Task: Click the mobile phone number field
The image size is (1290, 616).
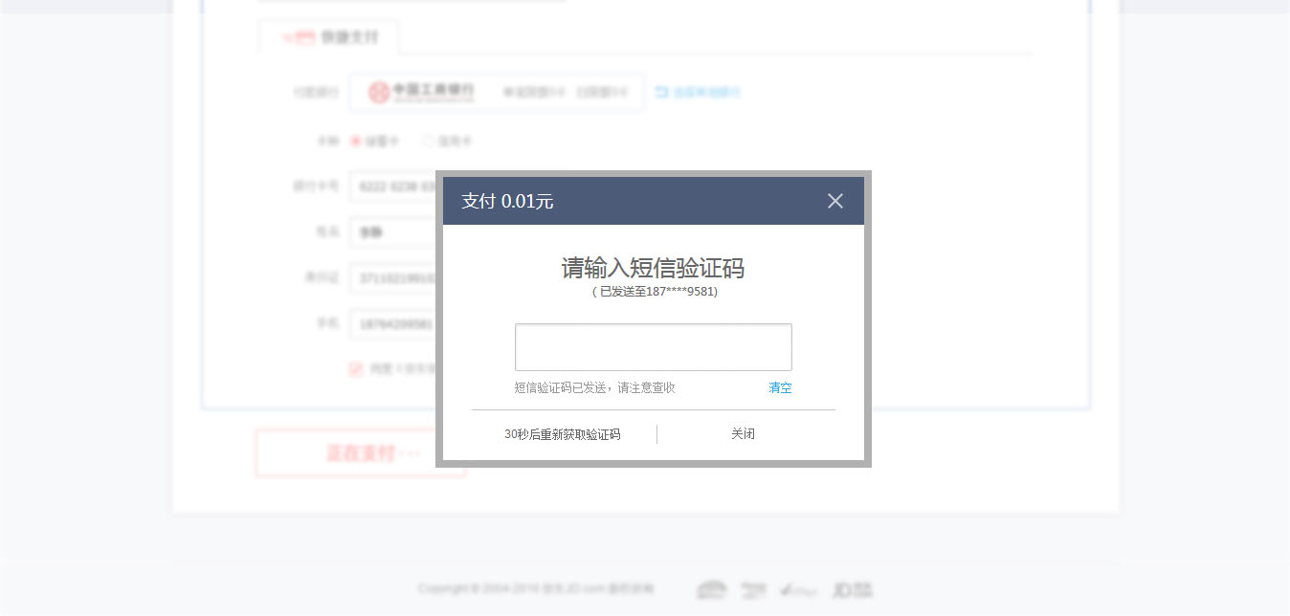Action: coord(392,324)
